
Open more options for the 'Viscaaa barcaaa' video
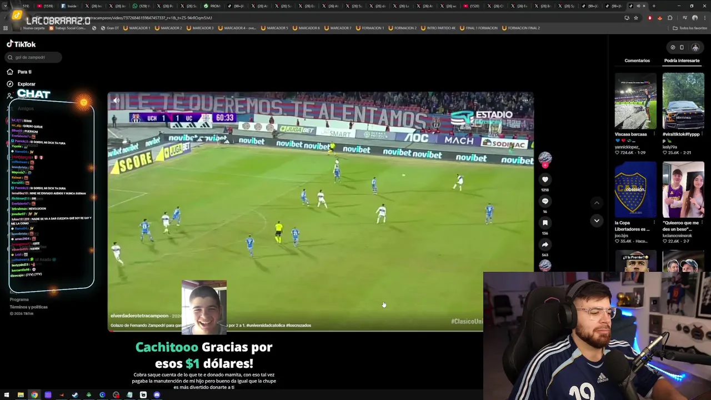[x=654, y=134]
